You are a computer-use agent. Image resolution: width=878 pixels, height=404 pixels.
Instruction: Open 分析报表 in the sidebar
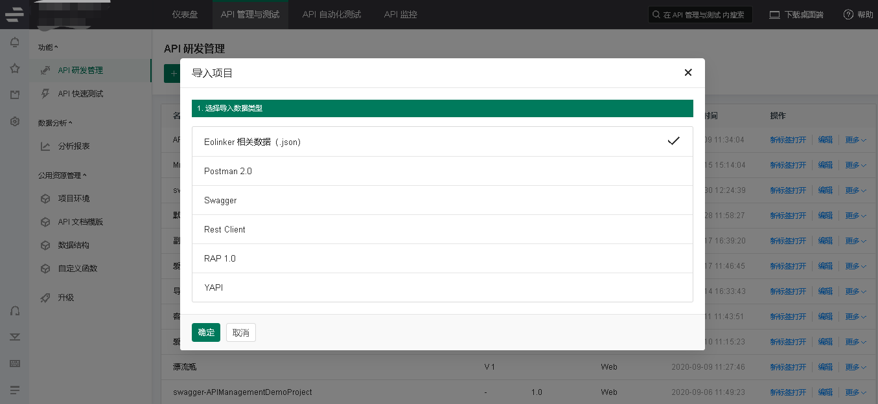(x=74, y=146)
